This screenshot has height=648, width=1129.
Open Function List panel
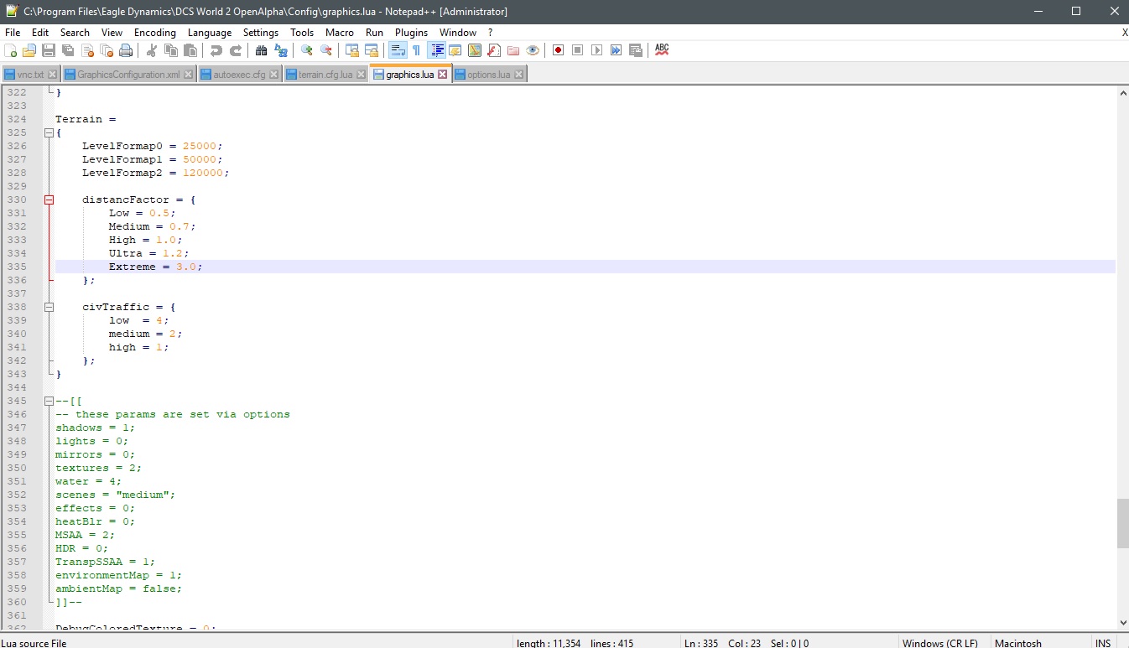494,50
